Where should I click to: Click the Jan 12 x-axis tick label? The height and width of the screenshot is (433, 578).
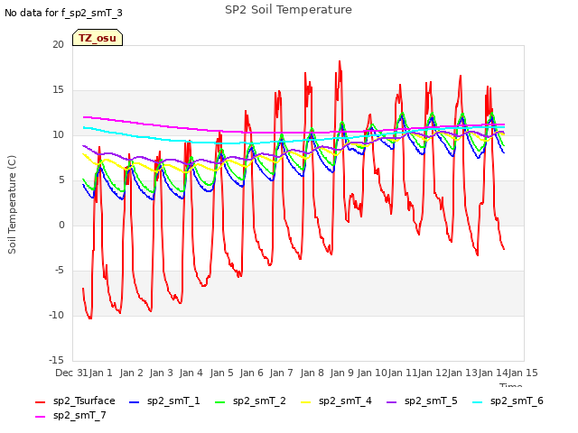pos(433,373)
